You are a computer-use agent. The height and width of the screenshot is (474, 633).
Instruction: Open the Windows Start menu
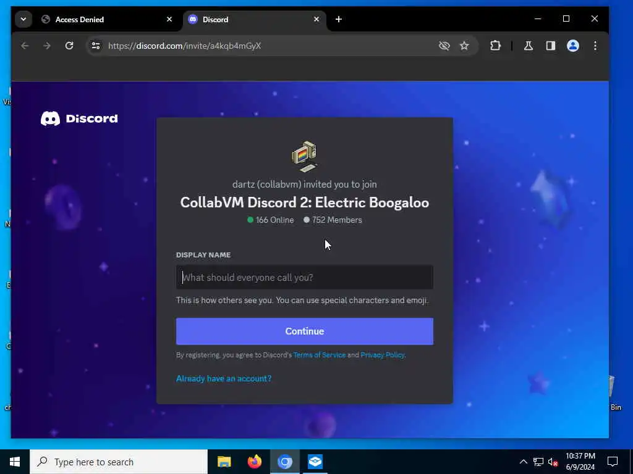15,462
